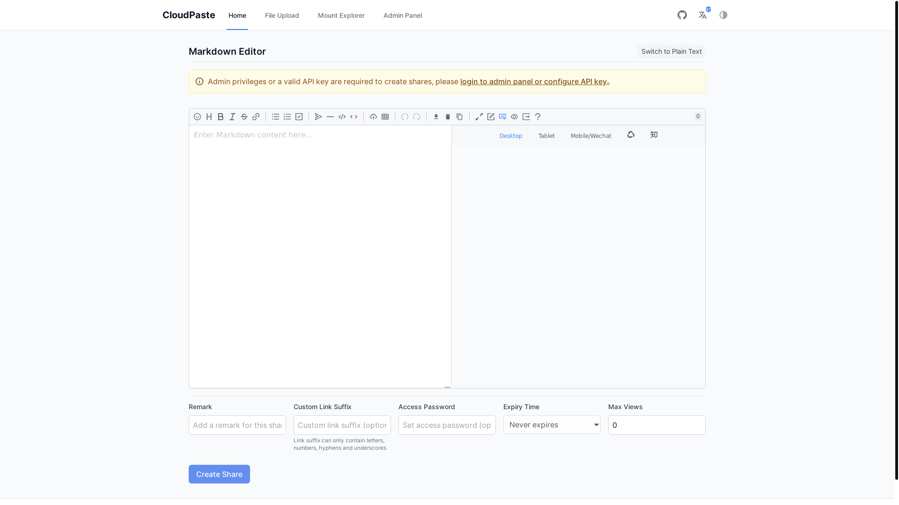Insert an unordered bullet list
The height and width of the screenshot is (505, 899).
(x=275, y=117)
